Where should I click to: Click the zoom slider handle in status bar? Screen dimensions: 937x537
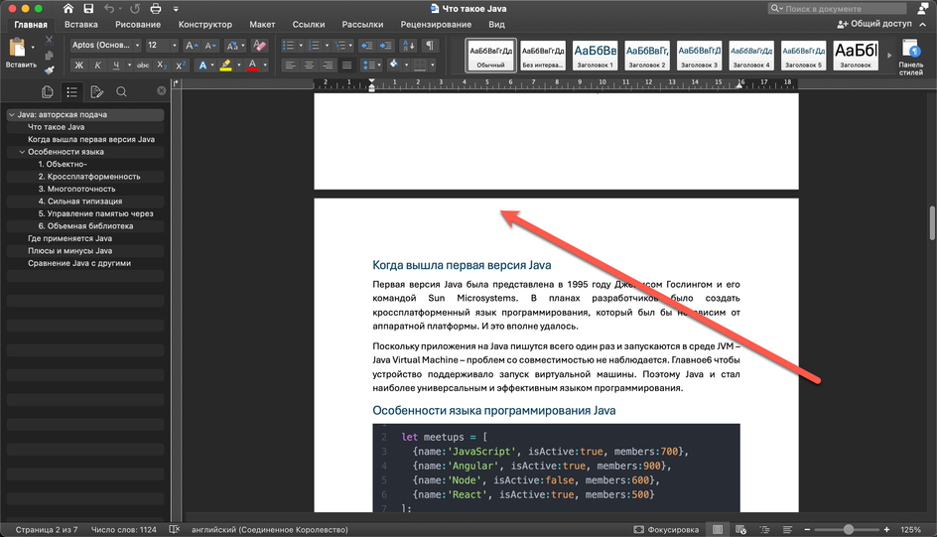(848, 529)
